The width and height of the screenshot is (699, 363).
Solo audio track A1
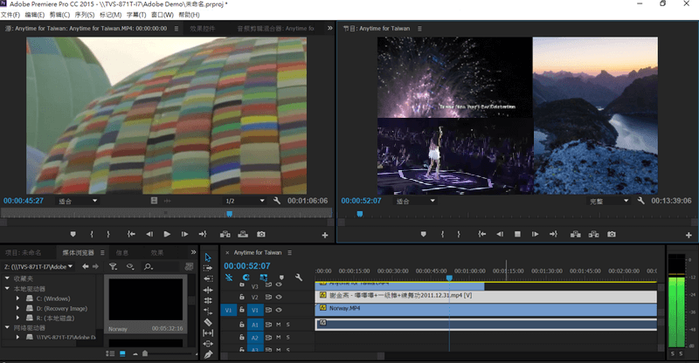[288, 325]
